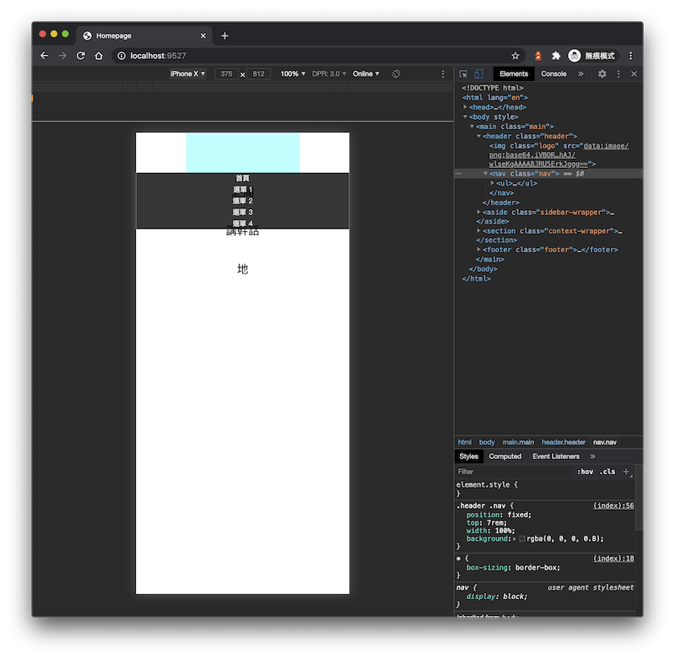Open device toolbar more options menu
This screenshot has height=659, width=675.
click(x=443, y=74)
